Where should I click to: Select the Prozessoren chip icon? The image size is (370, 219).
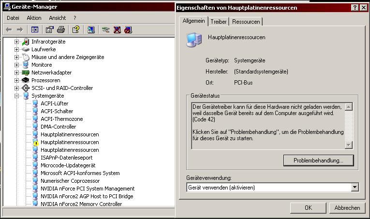pos(26,80)
